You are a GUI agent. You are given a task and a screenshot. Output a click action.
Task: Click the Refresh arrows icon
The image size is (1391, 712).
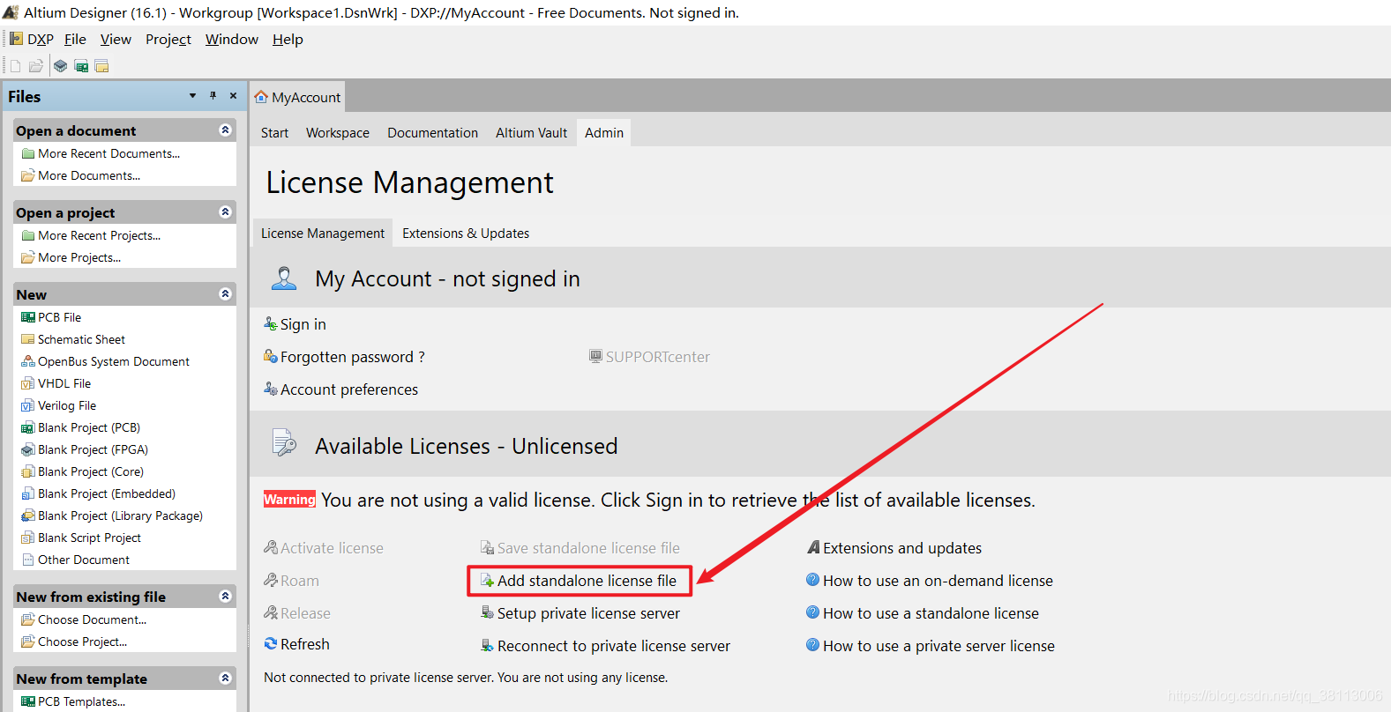[271, 644]
